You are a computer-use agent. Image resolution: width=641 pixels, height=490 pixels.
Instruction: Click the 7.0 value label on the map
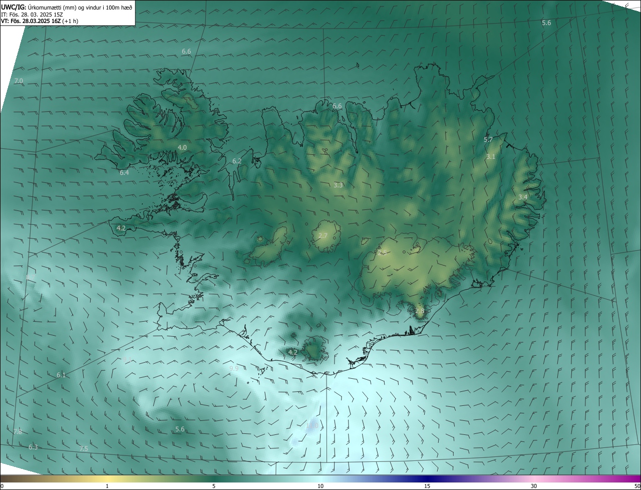[19, 81]
